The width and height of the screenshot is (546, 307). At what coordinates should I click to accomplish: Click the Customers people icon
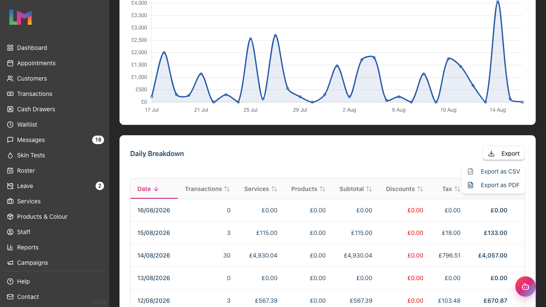pos(10,78)
